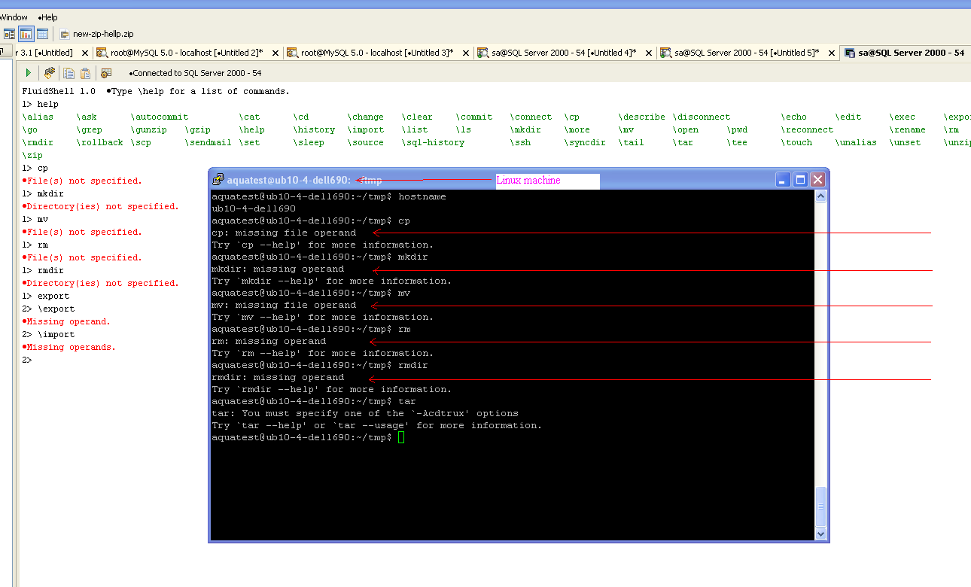Click the '2>' prompt on the shell's last line
Viewport: 971px width, 587px height.
point(27,360)
